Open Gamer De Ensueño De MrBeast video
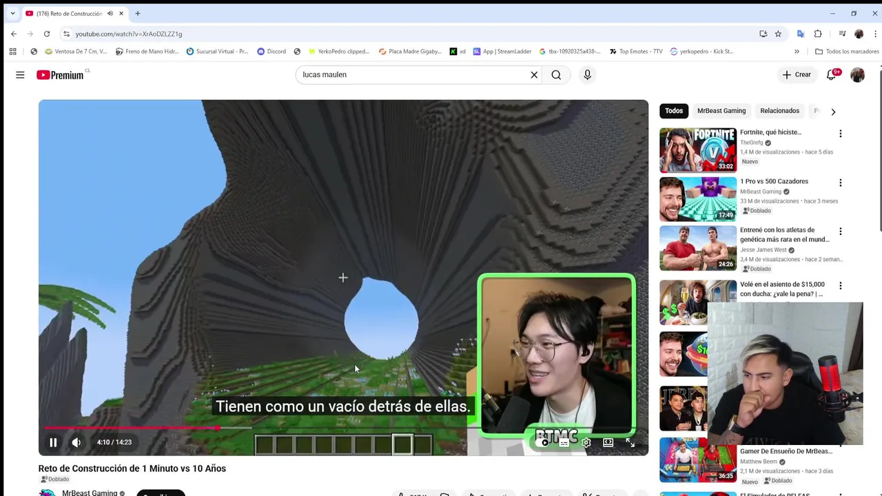The height and width of the screenshot is (496, 882). [x=786, y=451]
